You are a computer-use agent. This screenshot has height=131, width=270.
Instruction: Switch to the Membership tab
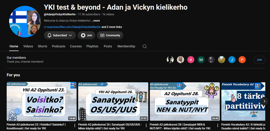point(126,46)
